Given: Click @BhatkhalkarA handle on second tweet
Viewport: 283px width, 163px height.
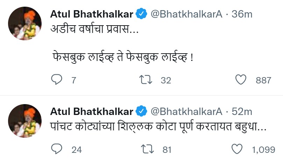Looking at the screenshot, I should [186, 111].
